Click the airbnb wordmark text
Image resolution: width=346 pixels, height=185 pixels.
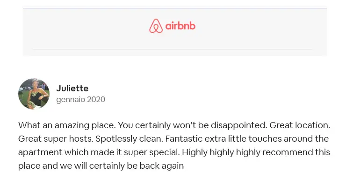[180, 26]
